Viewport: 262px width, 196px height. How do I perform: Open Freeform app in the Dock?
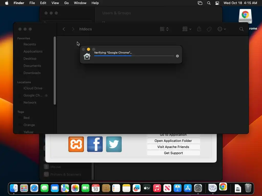tap(137, 188)
